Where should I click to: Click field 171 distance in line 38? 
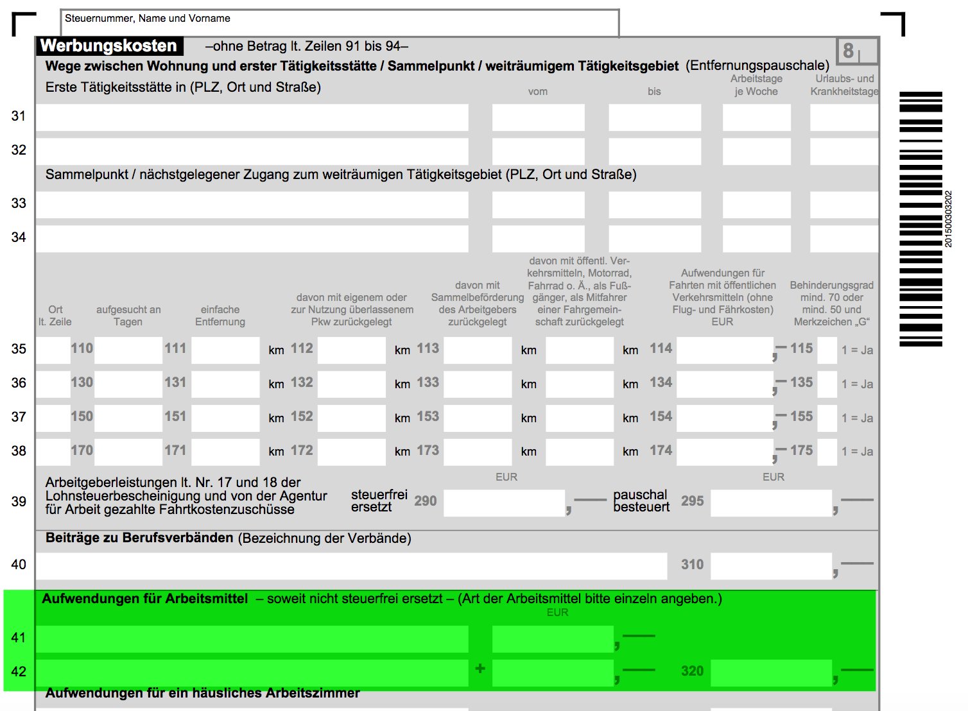[x=225, y=452]
